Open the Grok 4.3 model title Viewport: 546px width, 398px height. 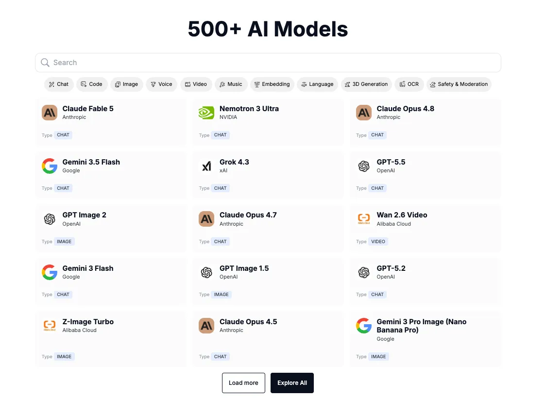coord(234,162)
